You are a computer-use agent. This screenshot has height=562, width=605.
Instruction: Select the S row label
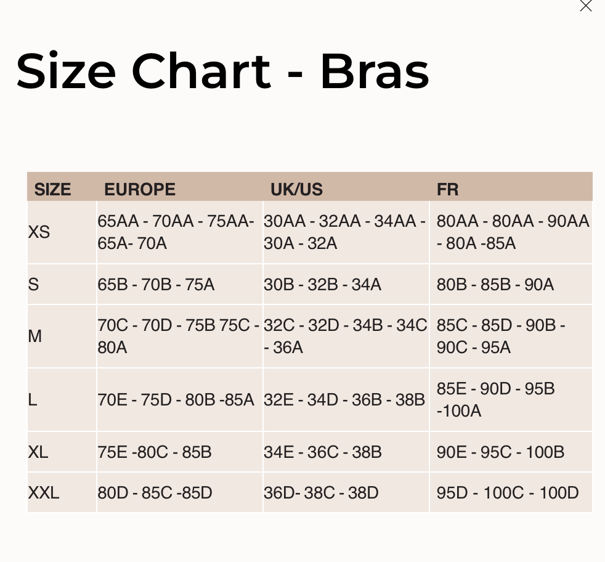tap(33, 284)
